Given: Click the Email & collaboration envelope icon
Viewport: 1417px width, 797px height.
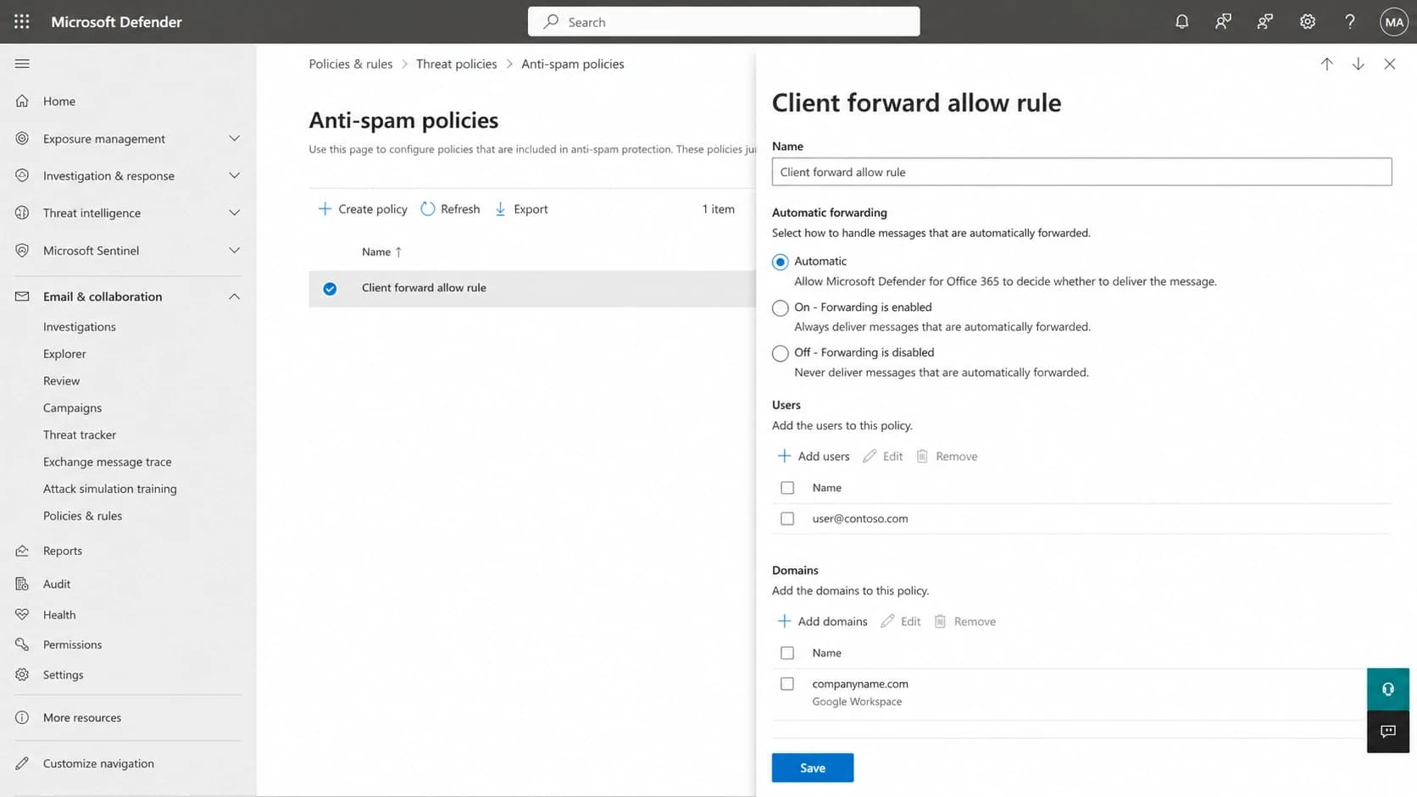Looking at the screenshot, I should point(22,296).
